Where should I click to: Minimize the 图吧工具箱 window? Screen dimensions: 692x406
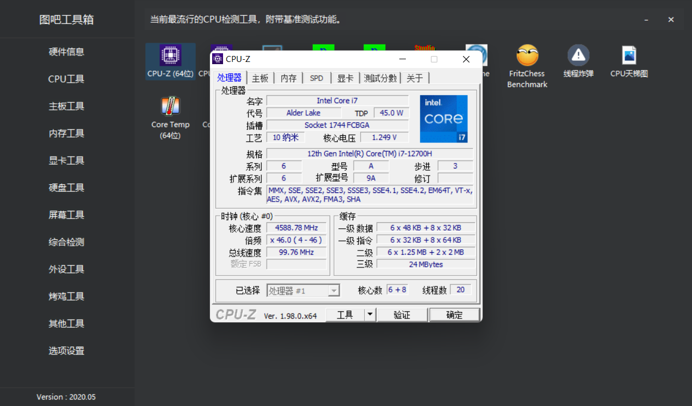646,20
